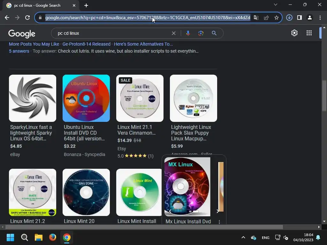Launch Firefox from the taskbar
The height and width of the screenshot is (245, 327).
pos(53,237)
